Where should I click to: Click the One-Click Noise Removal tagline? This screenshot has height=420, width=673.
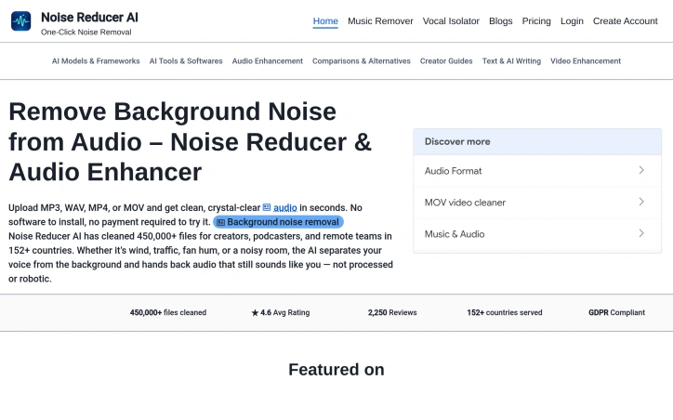point(86,33)
